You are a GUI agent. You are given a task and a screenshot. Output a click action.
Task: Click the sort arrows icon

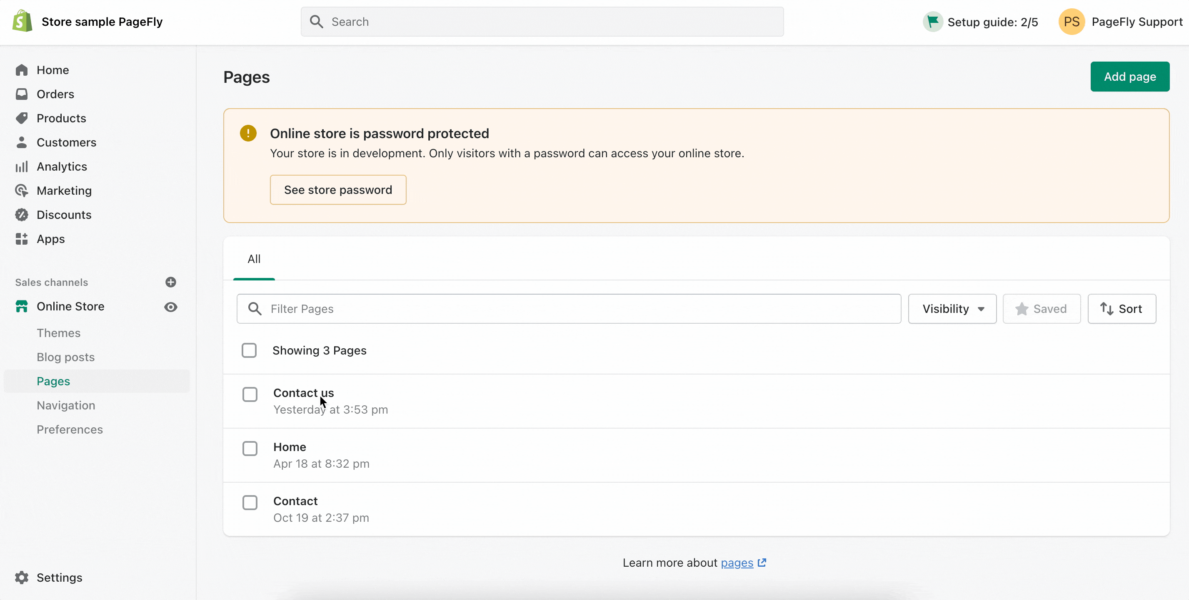click(x=1107, y=309)
